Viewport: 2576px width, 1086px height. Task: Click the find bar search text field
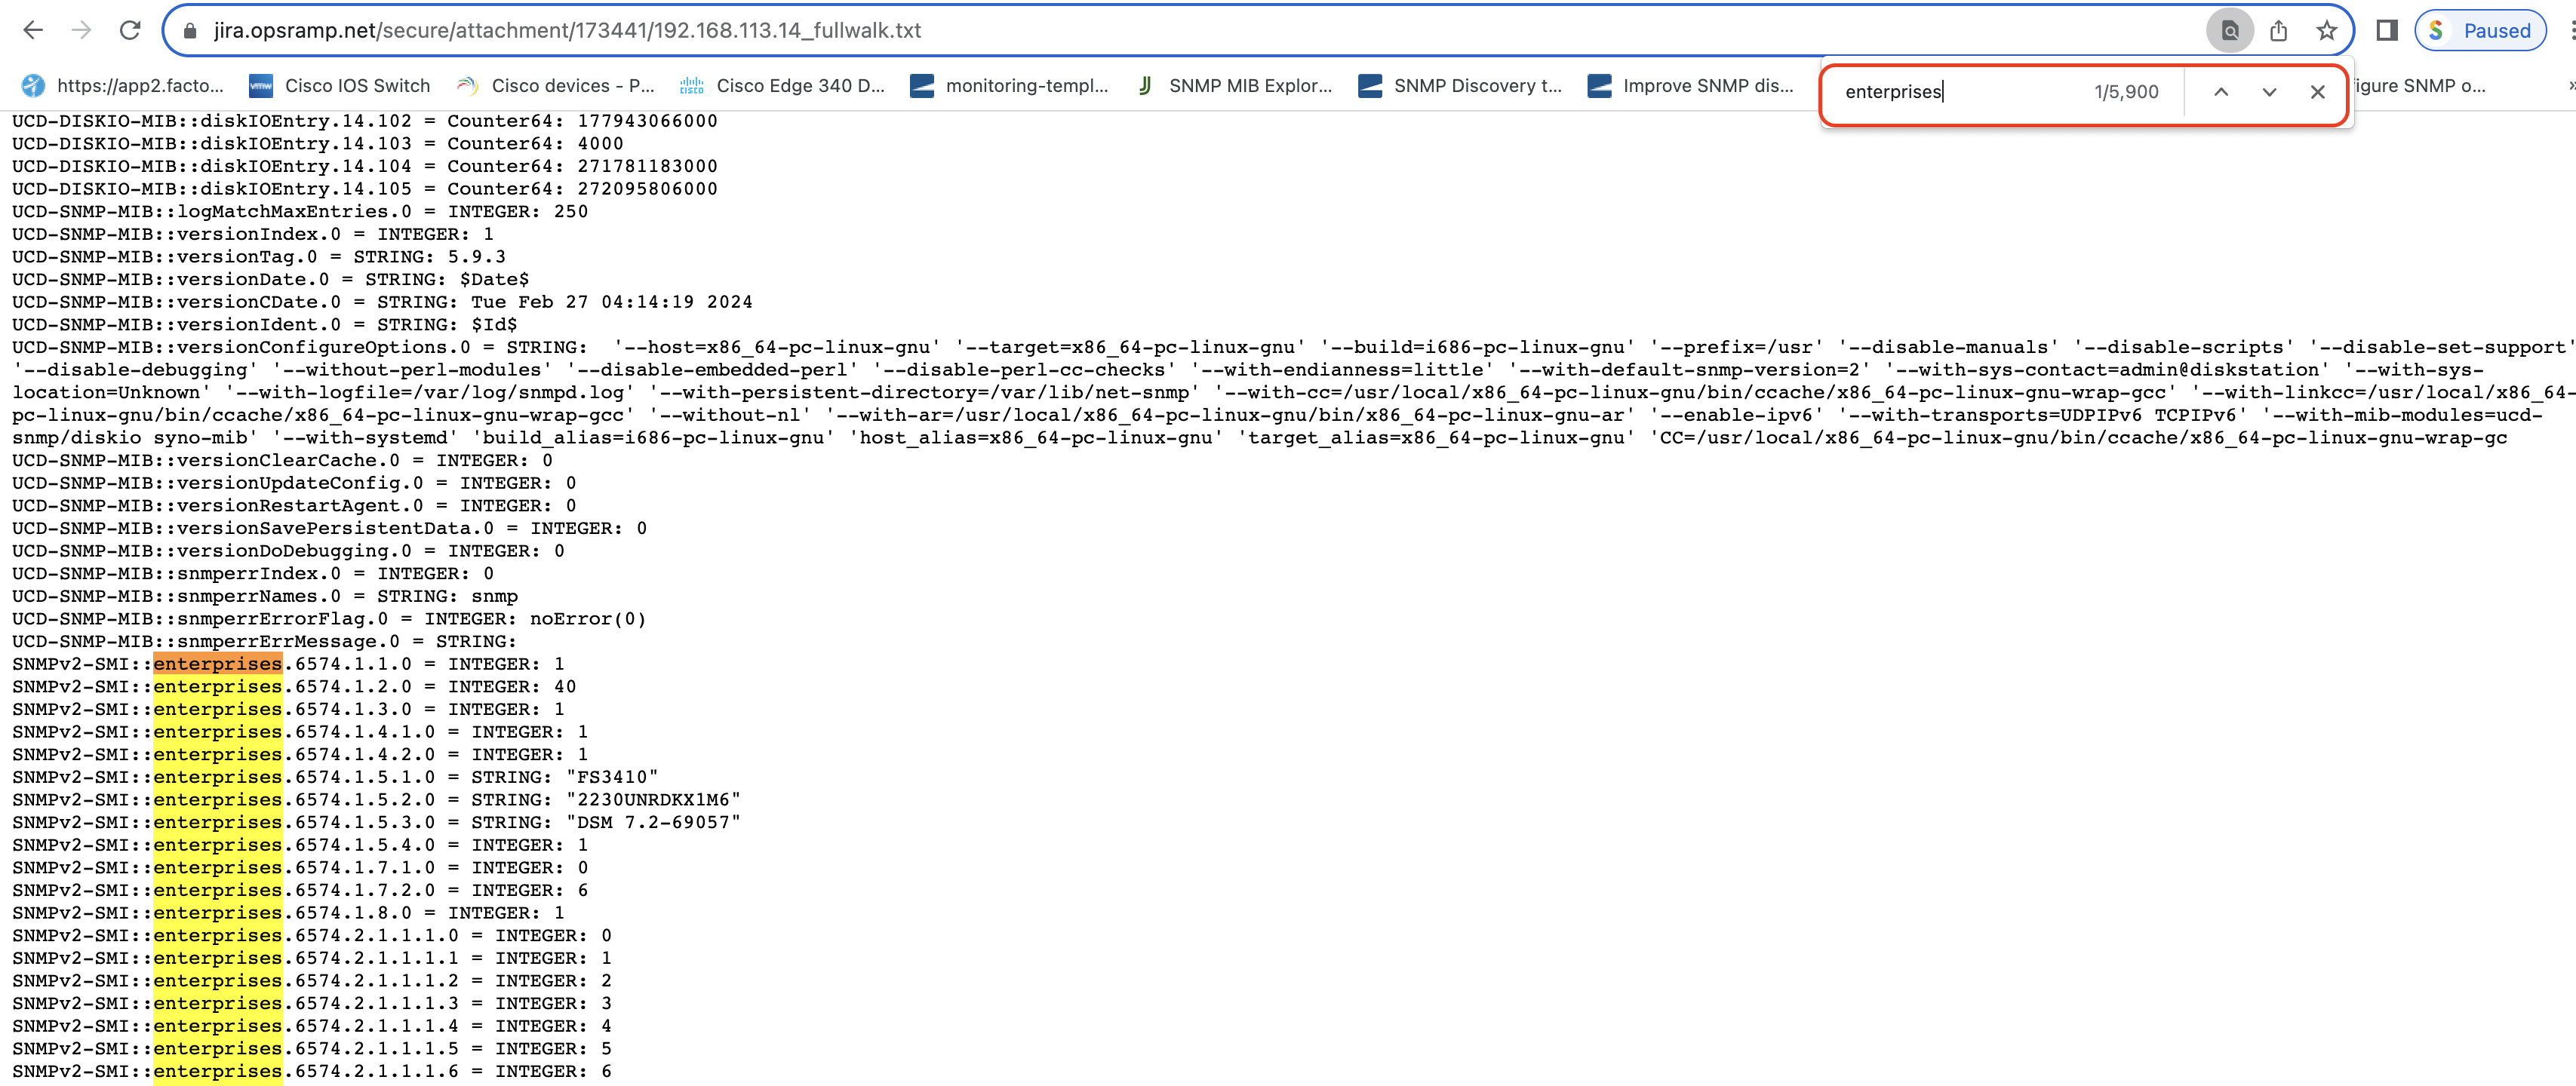pyautogui.click(x=1950, y=92)
